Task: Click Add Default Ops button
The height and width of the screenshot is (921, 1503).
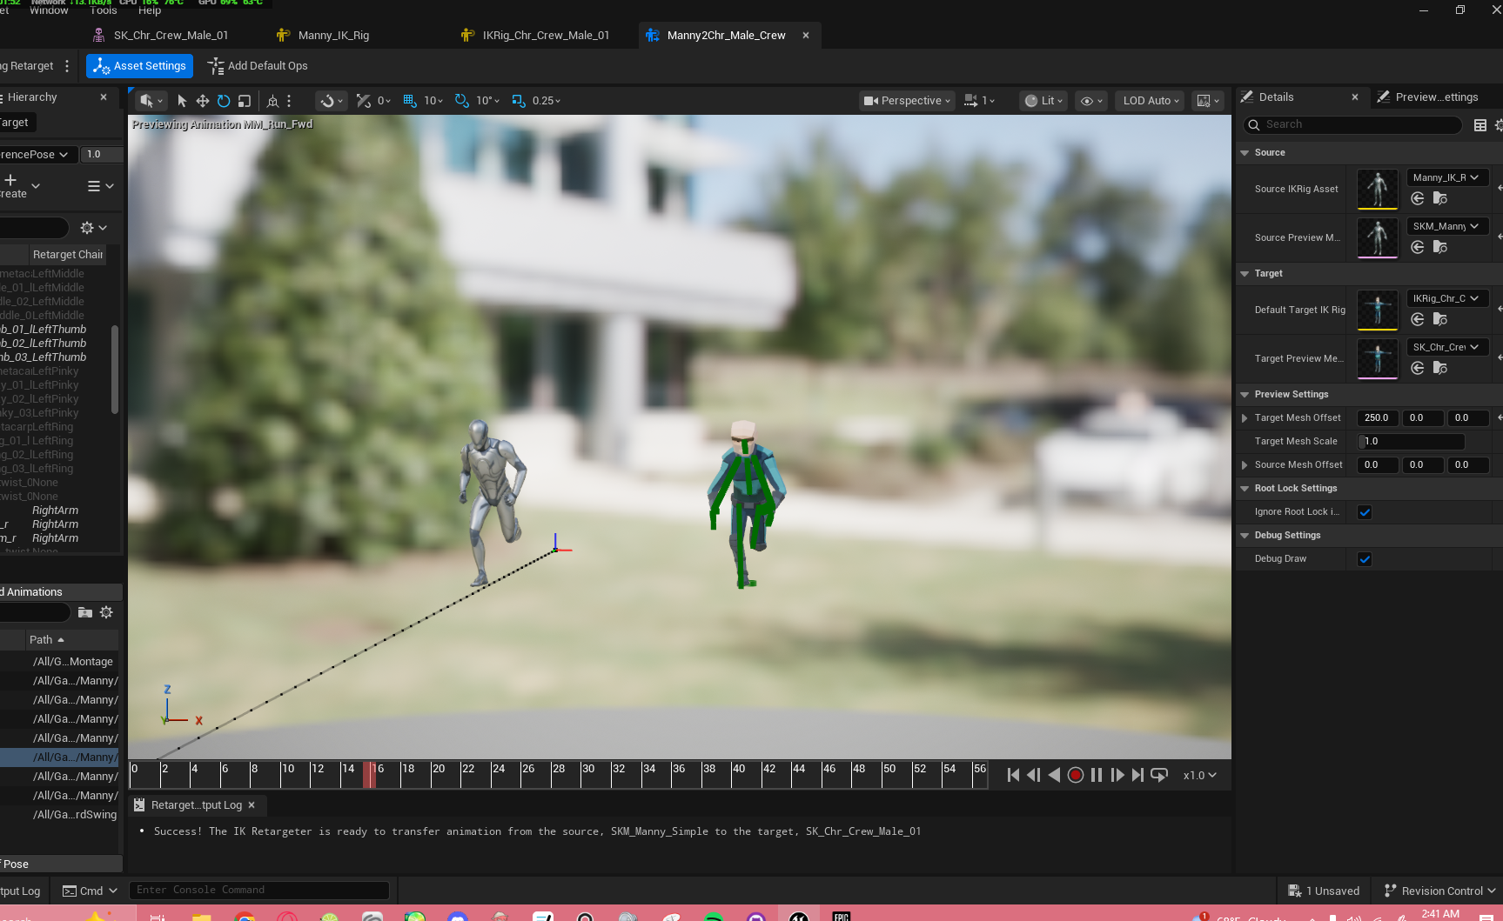Action: click(258, 66)
